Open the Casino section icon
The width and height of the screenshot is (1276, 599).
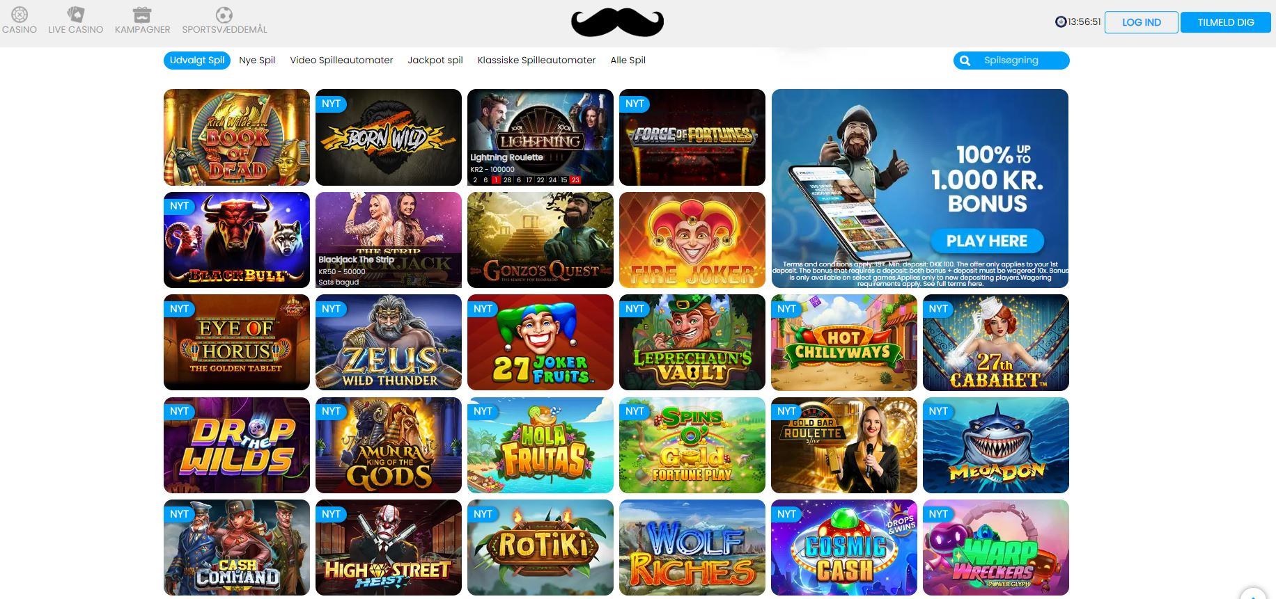pos(20,14)
